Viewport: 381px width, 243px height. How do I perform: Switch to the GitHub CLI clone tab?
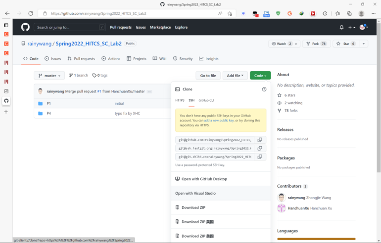206,100
